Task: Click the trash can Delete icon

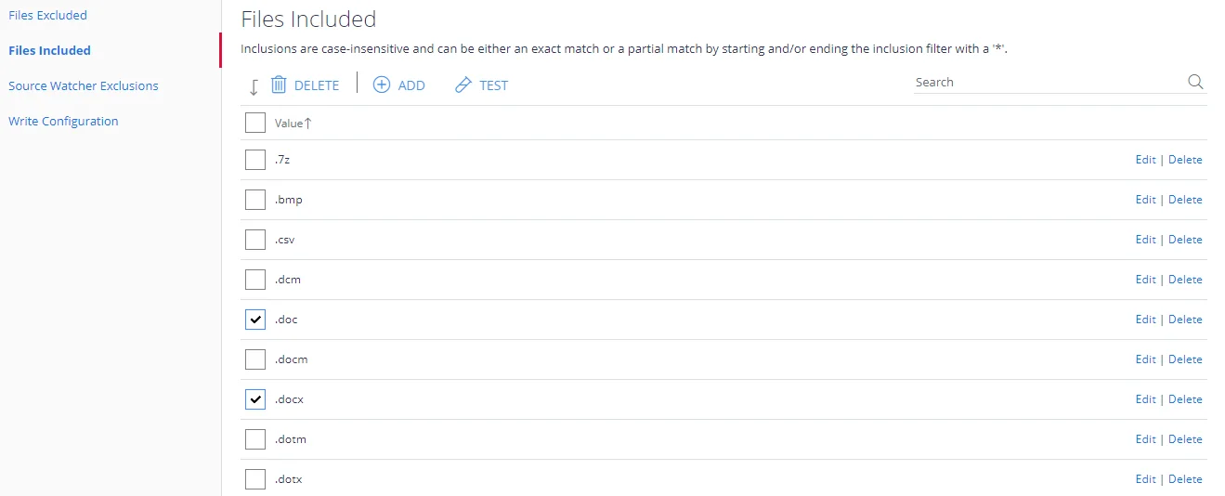Action: 279,85
